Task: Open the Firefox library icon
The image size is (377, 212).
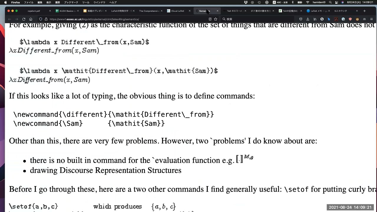Action: pos(315,19)
